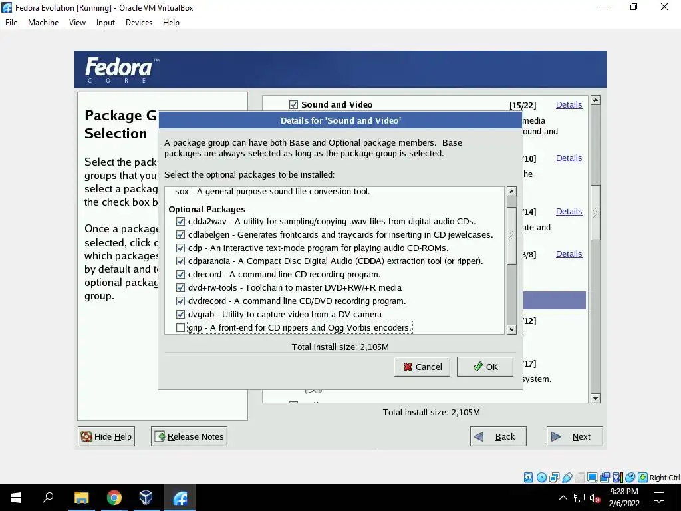The width and height of the screenshot is (681, 511).
Task: Click package list scroll up arrow
Action: [511, 192]
